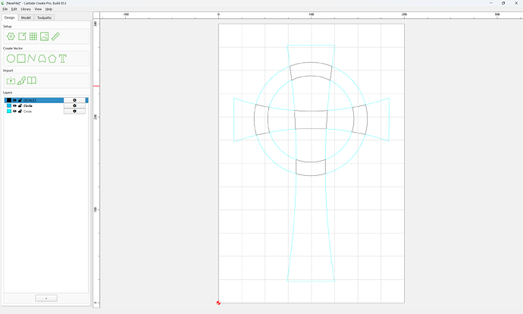
Task: Open the View menu
Action: [38, 9]
